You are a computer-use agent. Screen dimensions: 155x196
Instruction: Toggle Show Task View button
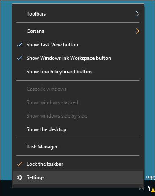click(x=78, y=45)
